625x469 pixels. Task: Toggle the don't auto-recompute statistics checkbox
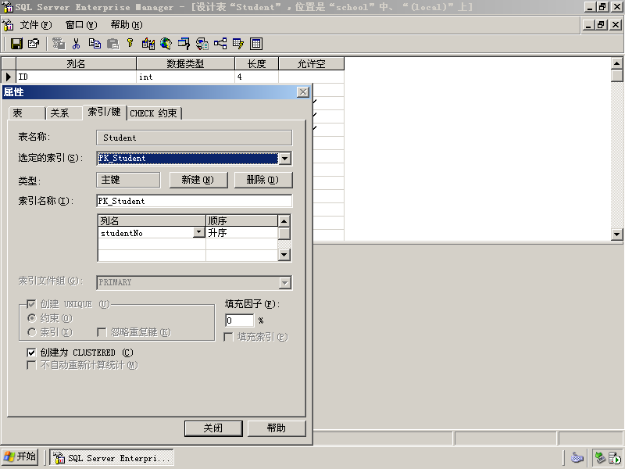[31, 365]
